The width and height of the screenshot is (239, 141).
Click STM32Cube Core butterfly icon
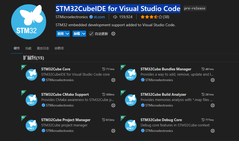[x=31, y=75]
